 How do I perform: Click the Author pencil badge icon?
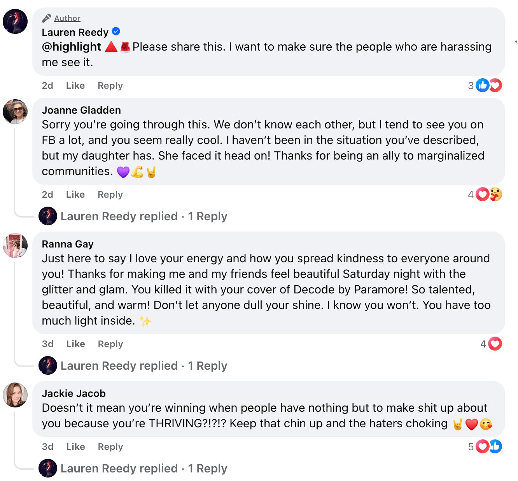46,18
